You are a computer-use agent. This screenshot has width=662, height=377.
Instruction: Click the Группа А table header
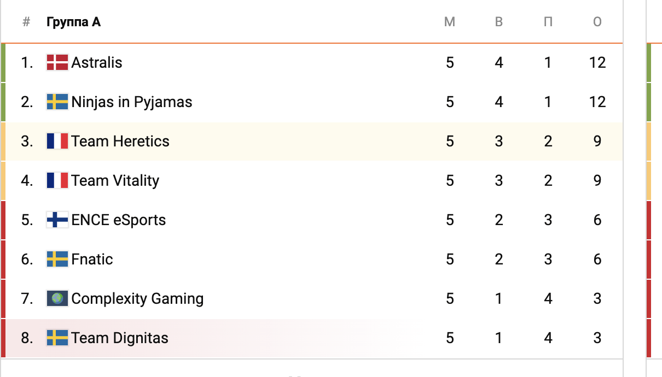(x=73, y=22)
